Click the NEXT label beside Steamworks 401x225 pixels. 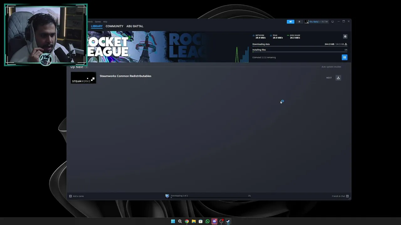tap(329, 78)
